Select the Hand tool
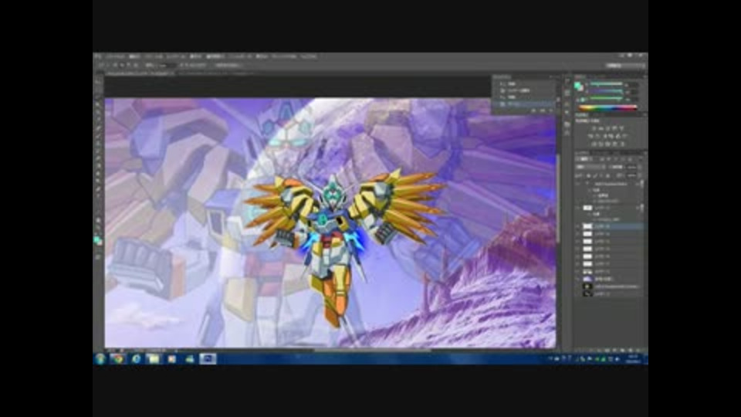This screenshot has height=417, width=741. click(x=98, y=220)
